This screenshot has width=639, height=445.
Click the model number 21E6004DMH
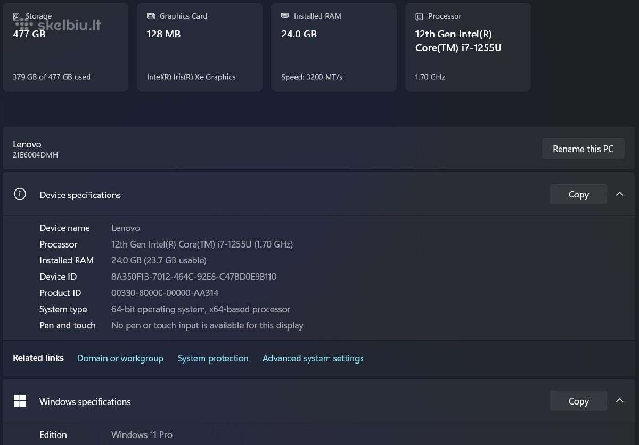35,155
